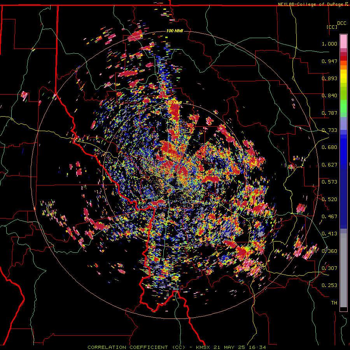Click the 0.360 scale value
Image resolution: width=350 pixels, height=350 pixels.
point(329,251)
